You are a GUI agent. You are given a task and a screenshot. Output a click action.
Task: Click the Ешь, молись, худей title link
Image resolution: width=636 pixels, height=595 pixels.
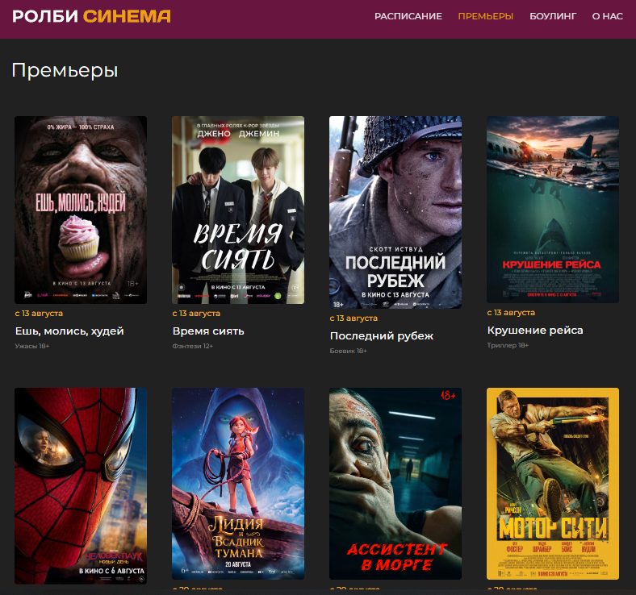(x=69, y=331)
